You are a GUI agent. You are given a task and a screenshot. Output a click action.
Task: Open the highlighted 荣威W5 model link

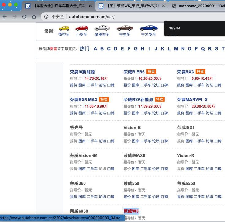pyautogui.click(x=131, y=211)
